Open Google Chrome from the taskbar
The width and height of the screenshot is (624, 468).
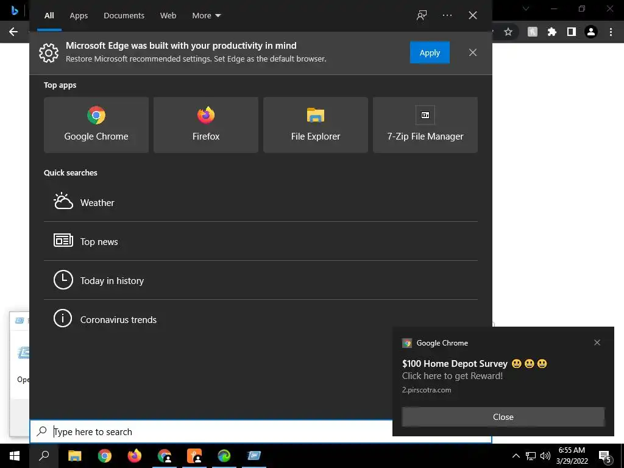pyautogui.click(x=104, y=456)
